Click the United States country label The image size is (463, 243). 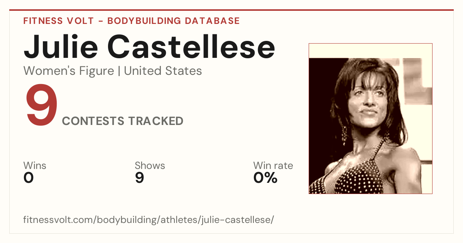point(163,71)
